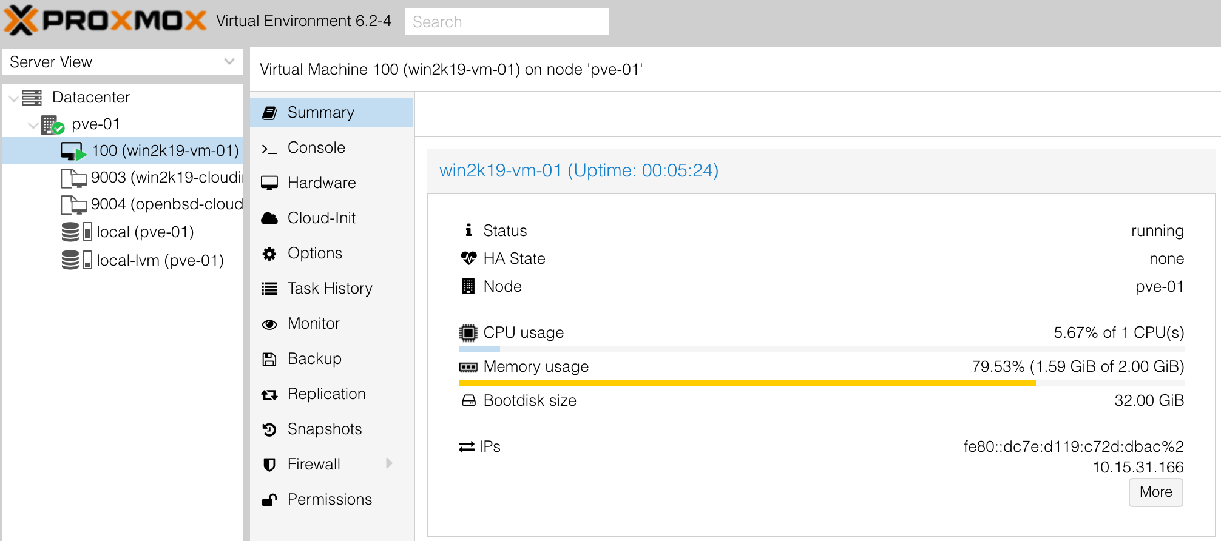Click the Memory usage progress bar
1221x541 pixels.
(x=821, y=383)
